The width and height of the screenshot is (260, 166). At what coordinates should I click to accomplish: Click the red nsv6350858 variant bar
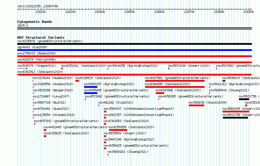[x=118, y=130]
